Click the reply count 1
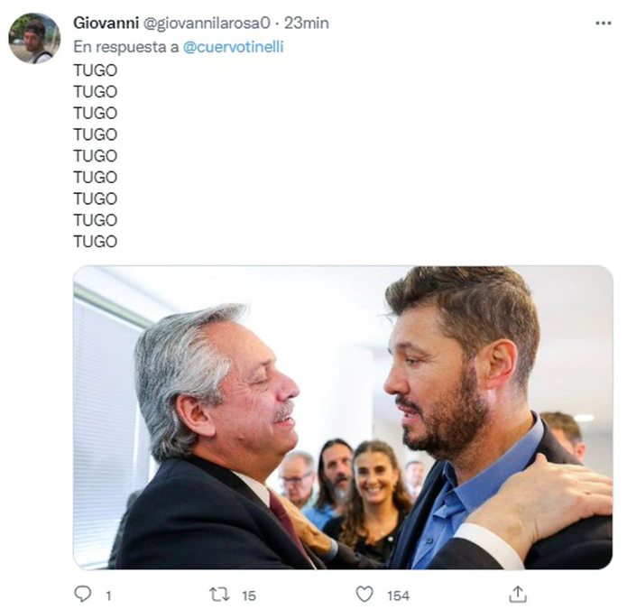The height and width of the screenshot is (609, 627). [108, 596]
